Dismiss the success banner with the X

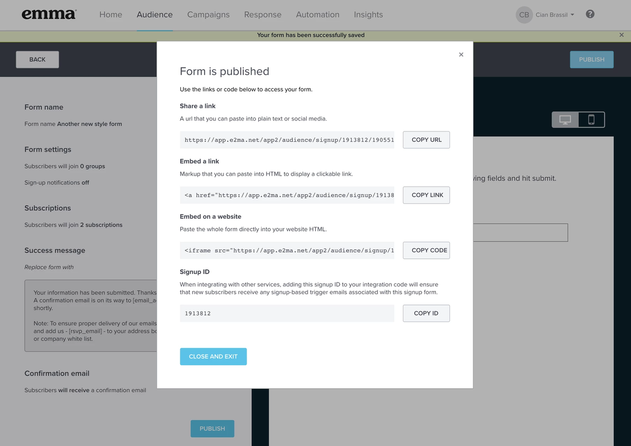click(621, 35)
